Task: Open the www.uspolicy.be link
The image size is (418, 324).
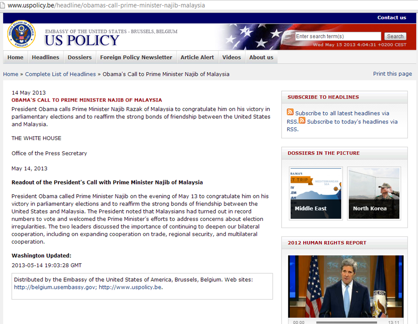Action: click(130, 287)
